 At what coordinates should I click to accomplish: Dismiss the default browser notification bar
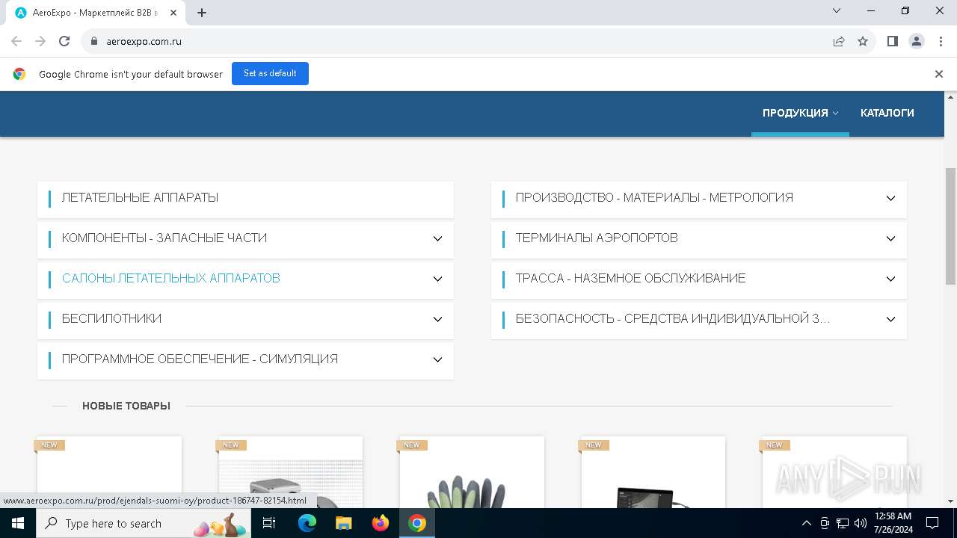pyautogui.click(x=938, y=74)
